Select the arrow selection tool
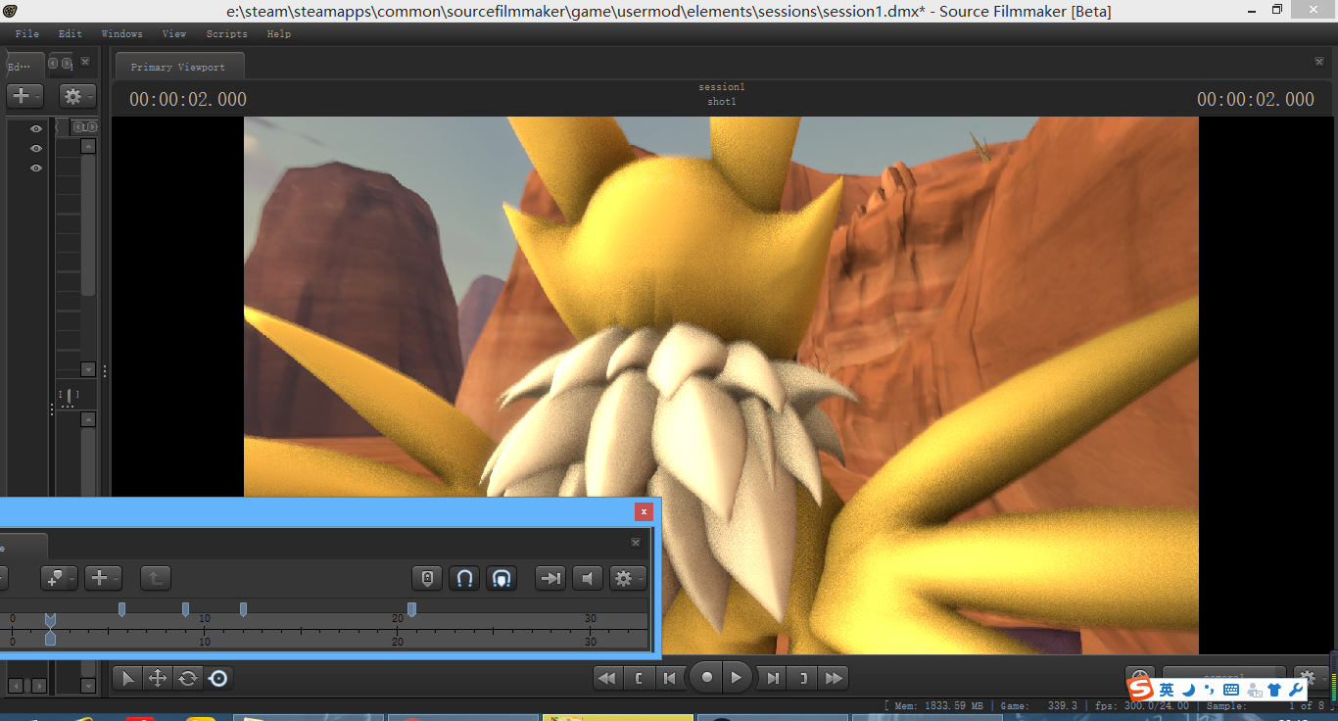Screen dimensions: 1338x721 click(x=128, y=678)
